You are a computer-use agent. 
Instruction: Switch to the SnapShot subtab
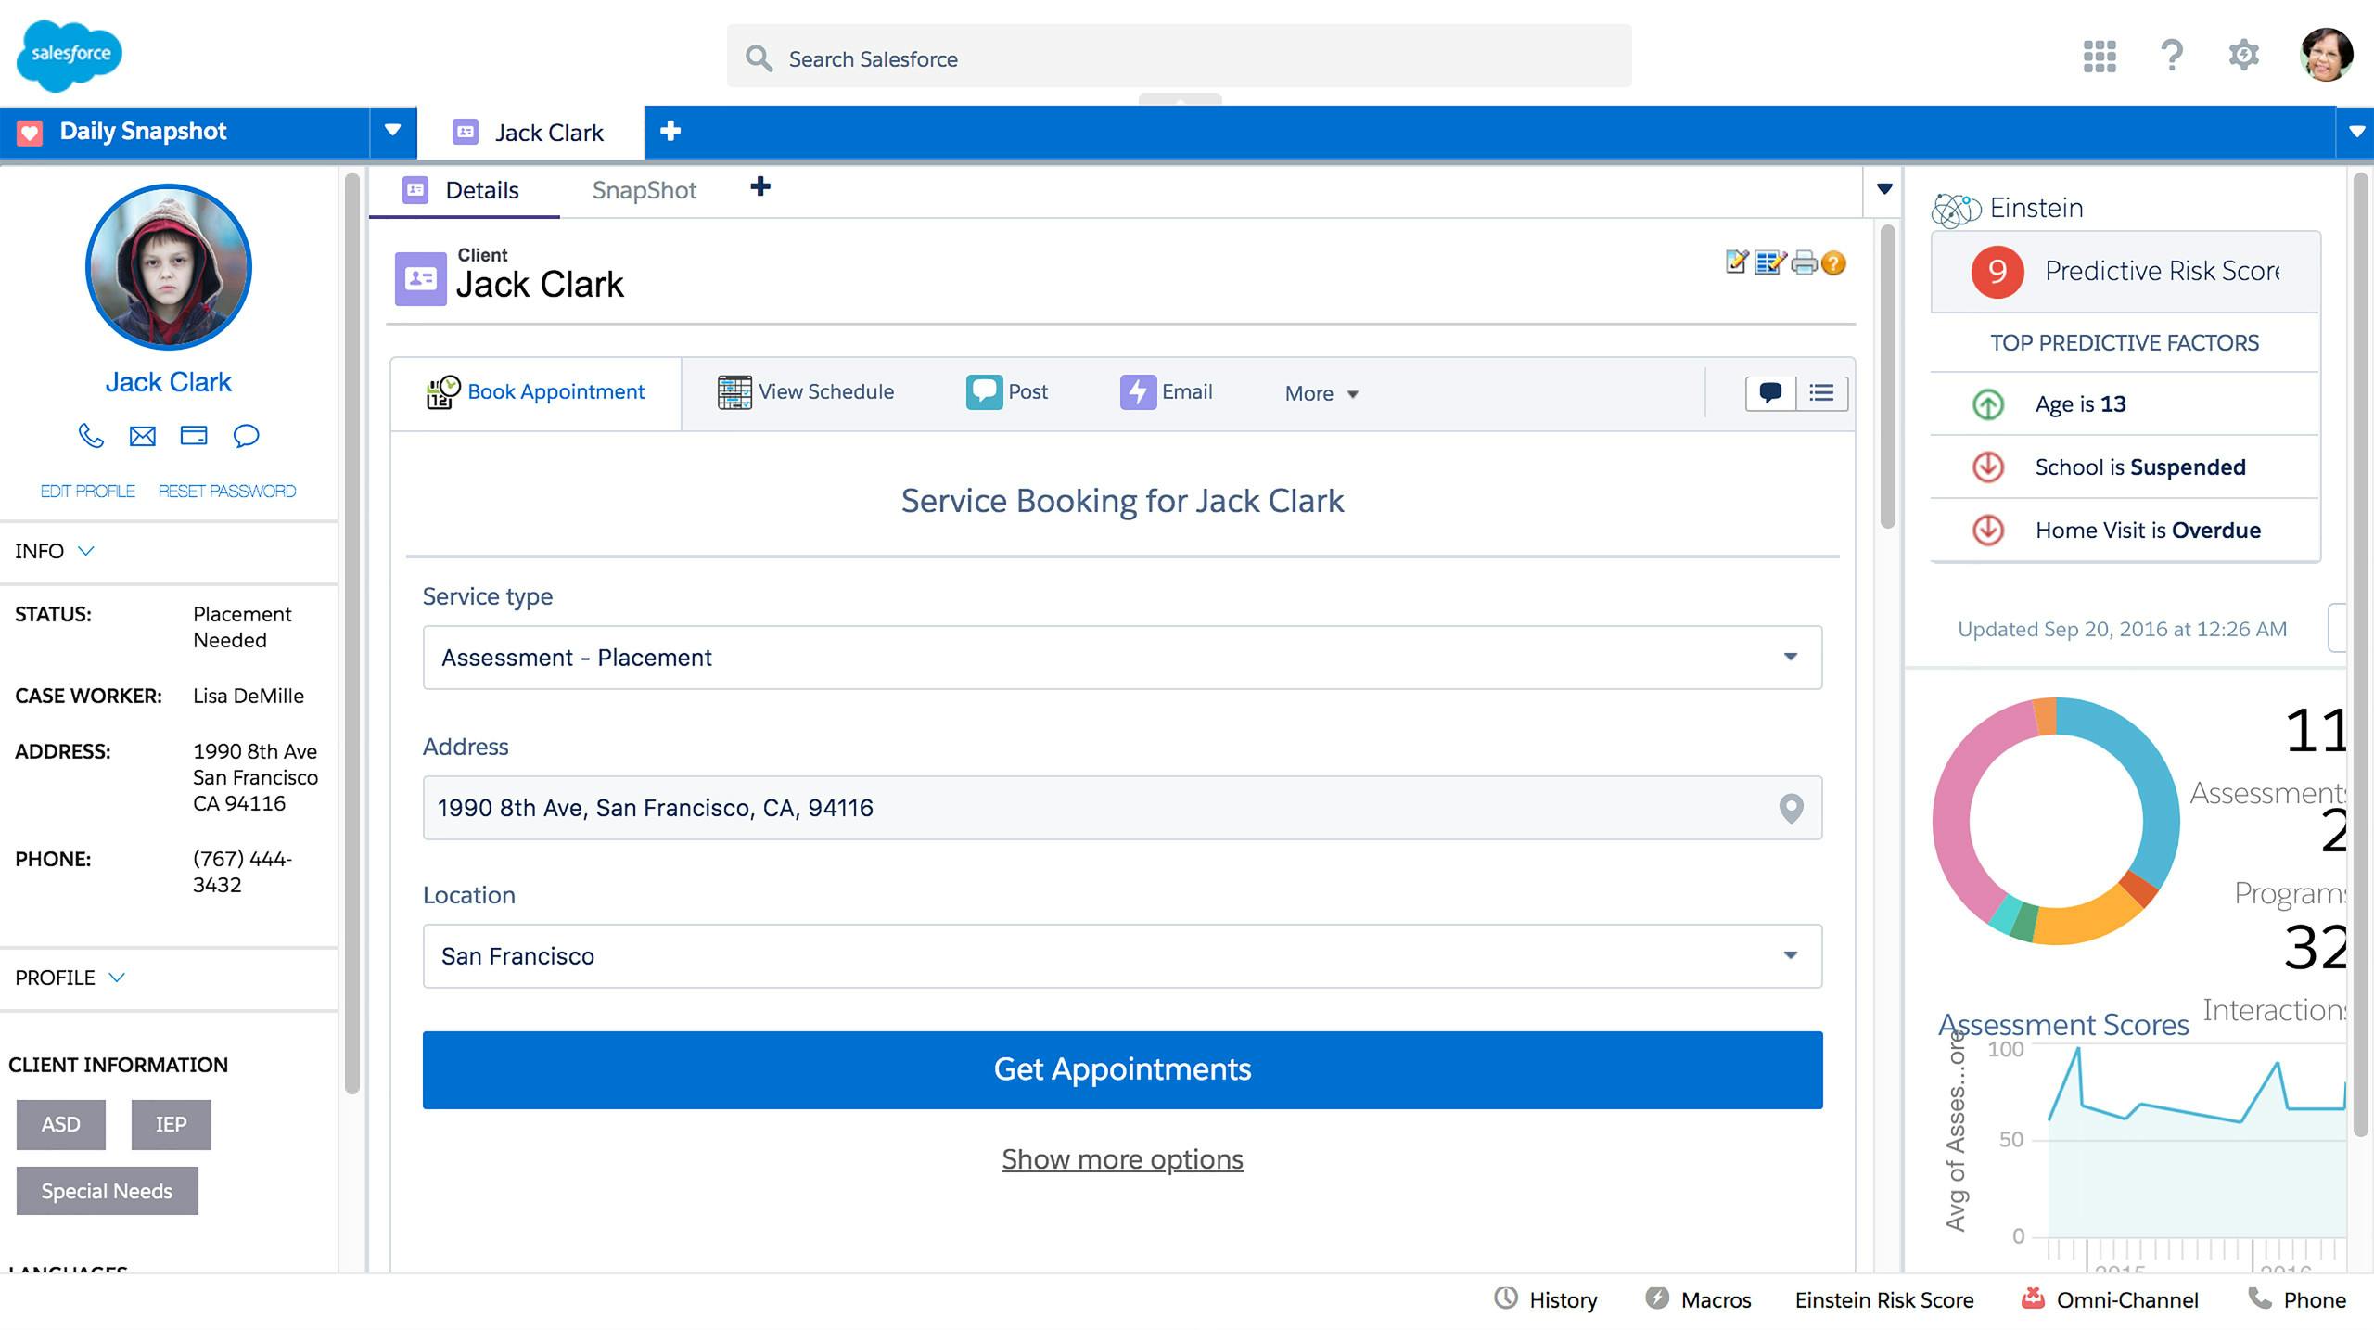tap(644, 191)
